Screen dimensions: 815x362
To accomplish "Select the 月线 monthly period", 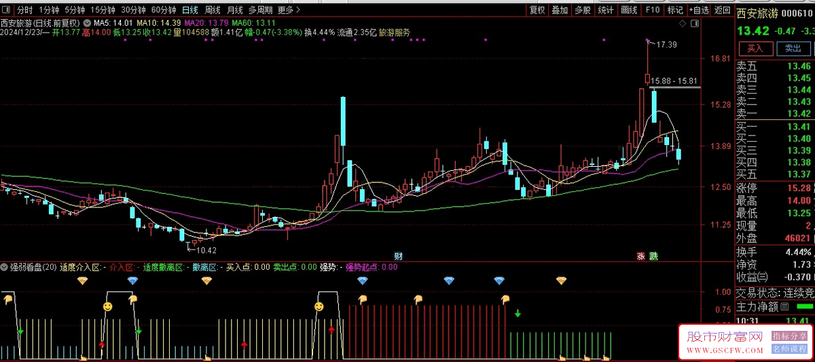I will [235, 10].
